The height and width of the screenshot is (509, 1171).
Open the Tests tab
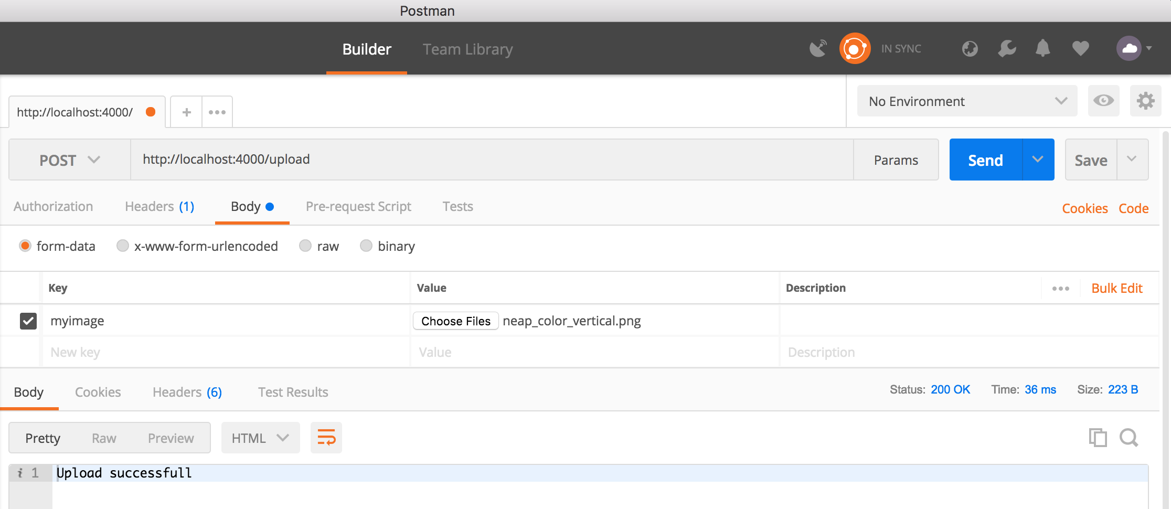tap(457, 206)
